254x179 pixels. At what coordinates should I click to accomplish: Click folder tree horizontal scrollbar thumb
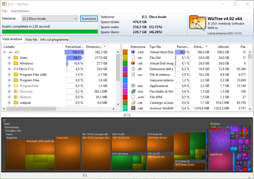pos(32,109)
